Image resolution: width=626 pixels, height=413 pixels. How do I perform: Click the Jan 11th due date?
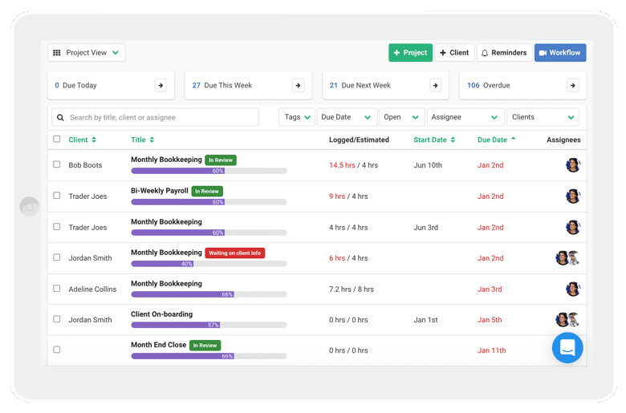[492, 350]
